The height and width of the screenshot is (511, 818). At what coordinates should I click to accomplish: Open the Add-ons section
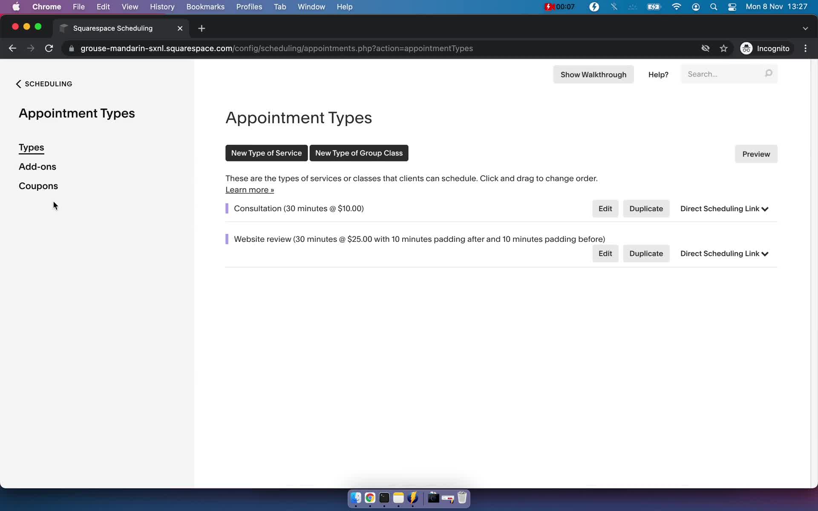(37, 167)
